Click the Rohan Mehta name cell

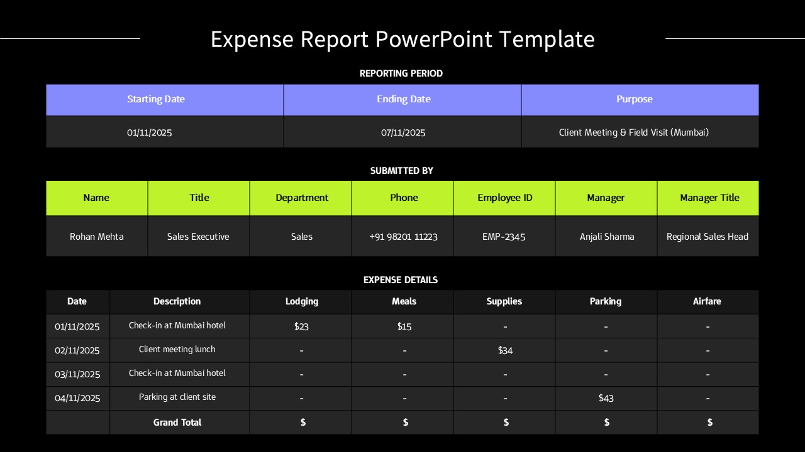coord(96,237)
